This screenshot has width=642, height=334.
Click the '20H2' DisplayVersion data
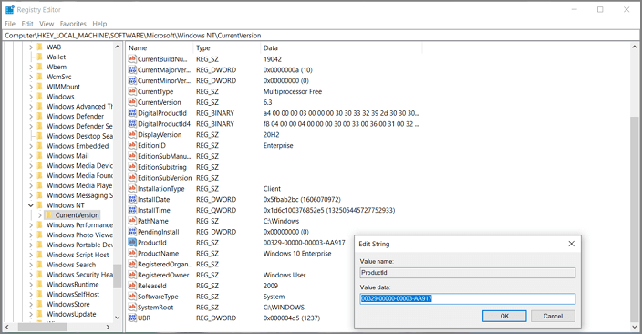[271, 134]
